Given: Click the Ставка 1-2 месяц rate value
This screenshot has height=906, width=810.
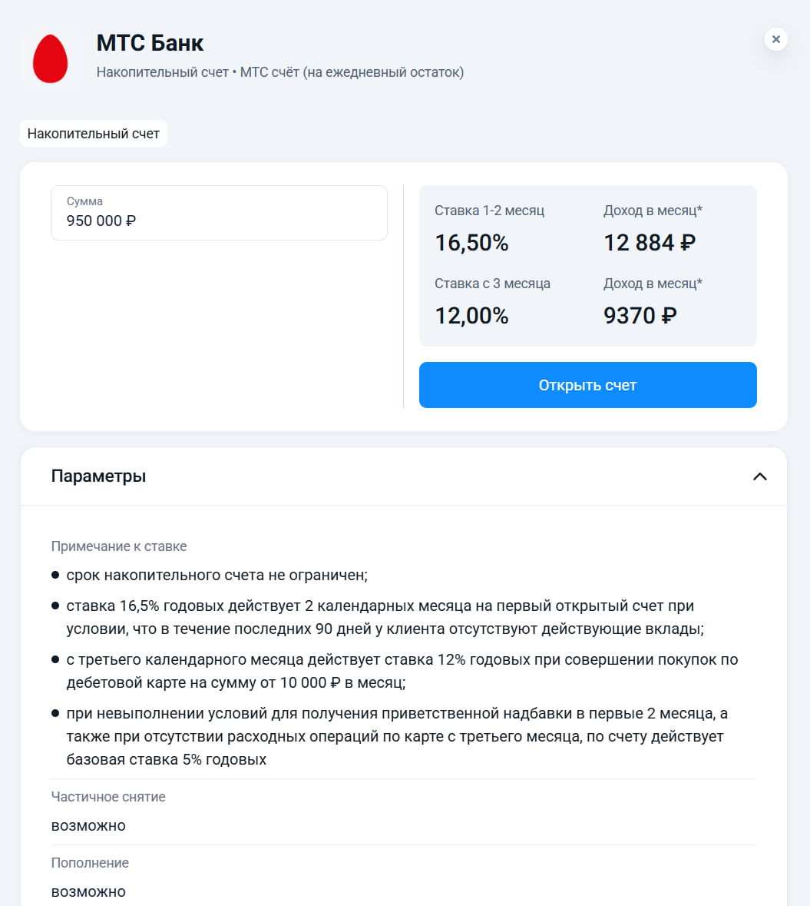Looking at the screenshot, I should (490, 209).
